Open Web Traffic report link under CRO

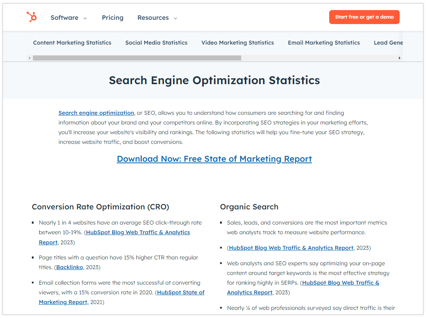[138, 232]
